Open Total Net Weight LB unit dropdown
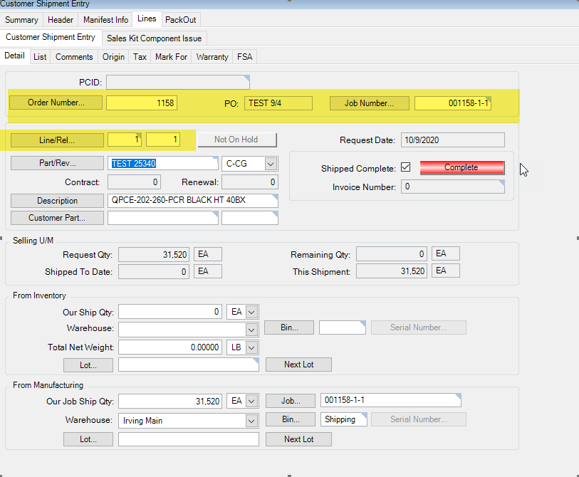Image resolution: width=579 pixels, height=477 pixels. pyautogui.click(x=251, y=347)
